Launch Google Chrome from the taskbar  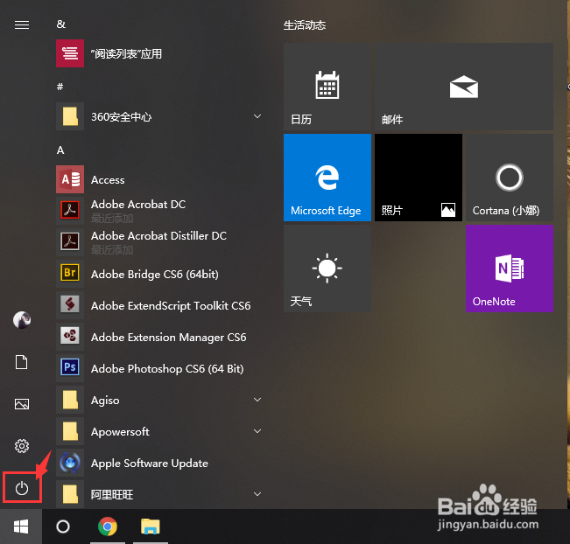click(108, 527)
